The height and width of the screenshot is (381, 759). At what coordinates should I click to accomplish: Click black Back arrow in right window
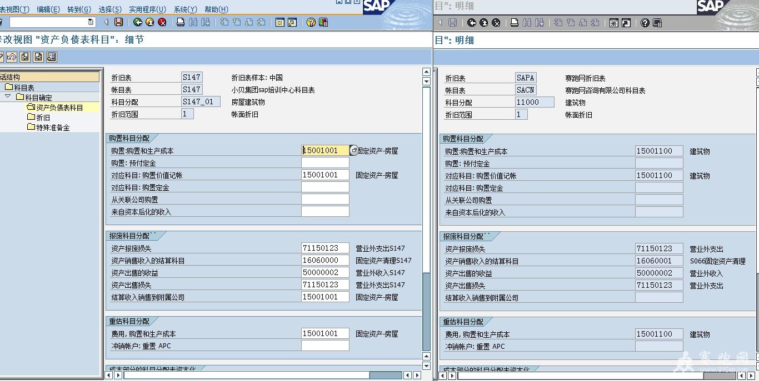[x=472, y=23]
